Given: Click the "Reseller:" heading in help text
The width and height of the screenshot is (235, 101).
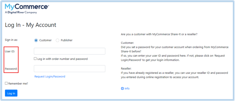Looking at the screenshot, I should pos(126,69).
